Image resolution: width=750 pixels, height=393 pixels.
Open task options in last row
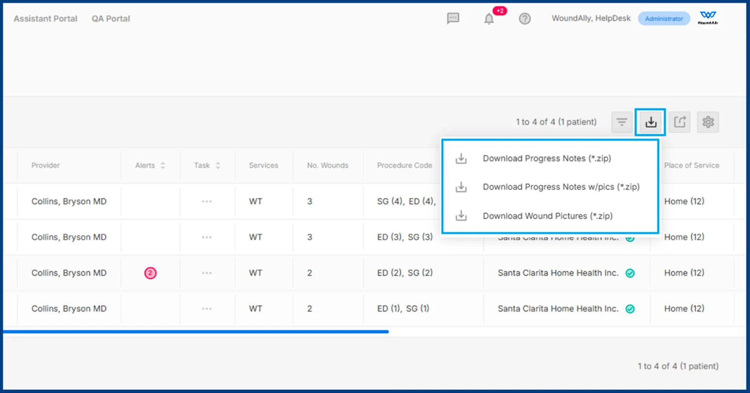click(206, 309)
